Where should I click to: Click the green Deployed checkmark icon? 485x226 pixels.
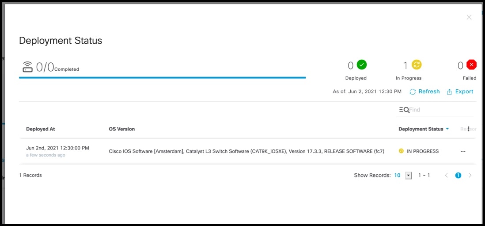(x=362, y=65)
